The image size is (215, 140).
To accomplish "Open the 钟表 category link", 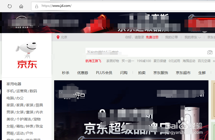I will pyautogui.click(x=30, y=126).
